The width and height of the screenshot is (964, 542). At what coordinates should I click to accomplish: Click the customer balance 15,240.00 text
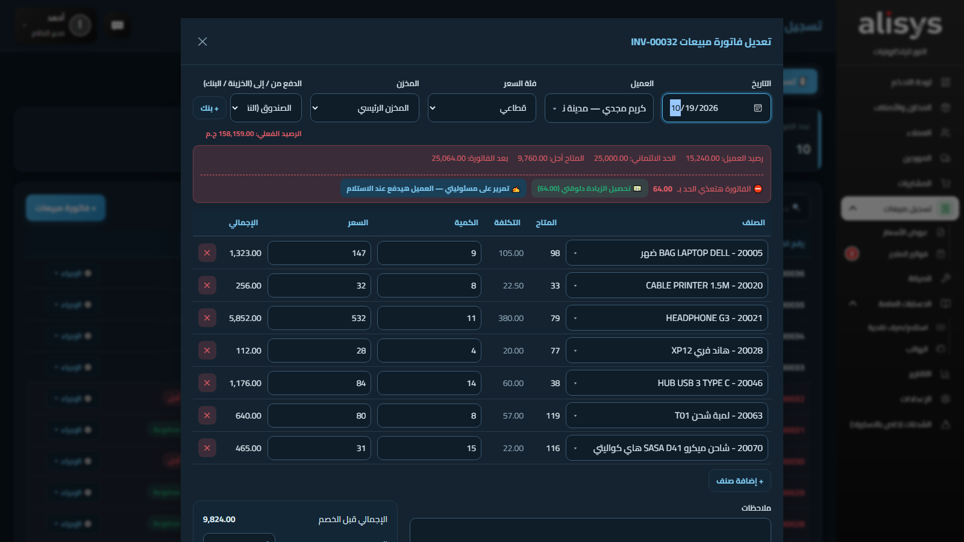point(724,158)
